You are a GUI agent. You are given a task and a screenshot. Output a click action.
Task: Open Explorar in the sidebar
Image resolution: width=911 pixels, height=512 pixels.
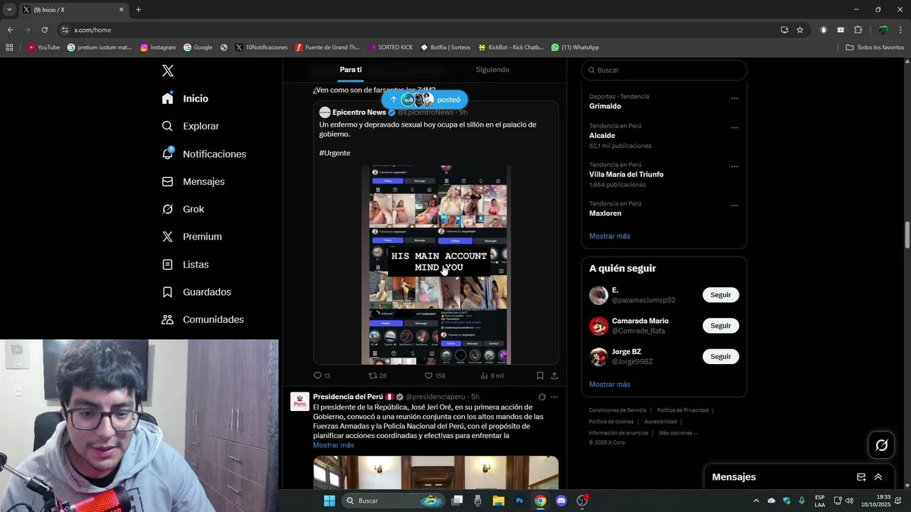[x=190, y=126]
